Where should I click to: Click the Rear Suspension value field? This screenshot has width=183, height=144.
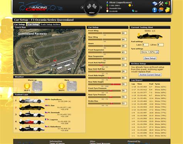124,59
